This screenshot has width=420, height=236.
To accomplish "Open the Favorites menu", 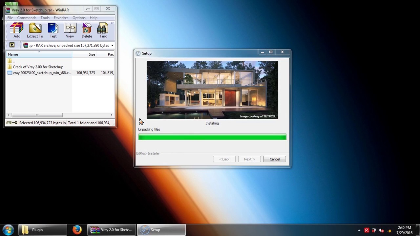I will point(61,18).
